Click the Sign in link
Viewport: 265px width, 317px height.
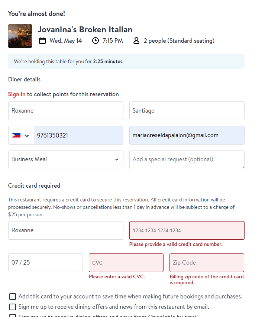tap(17, 94)
